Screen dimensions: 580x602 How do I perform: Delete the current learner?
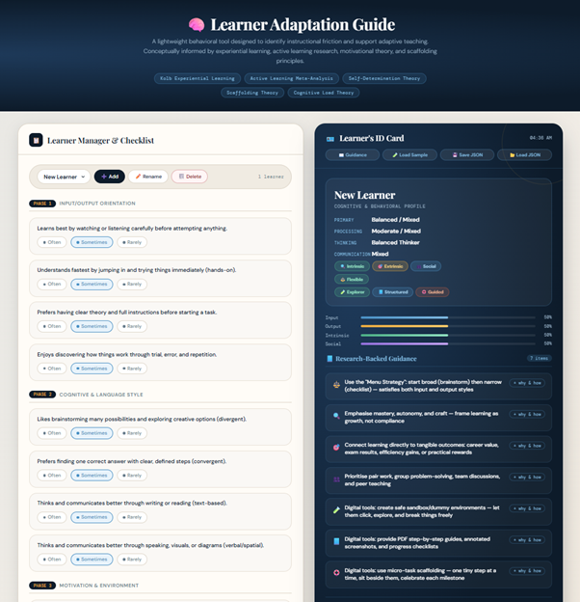click(x=190, y=177)
